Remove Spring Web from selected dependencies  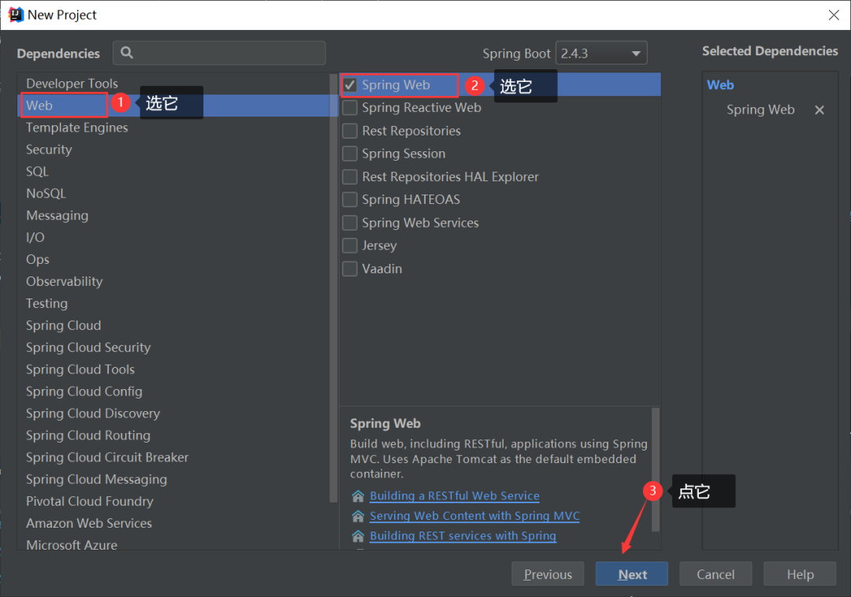pos(819,110)
